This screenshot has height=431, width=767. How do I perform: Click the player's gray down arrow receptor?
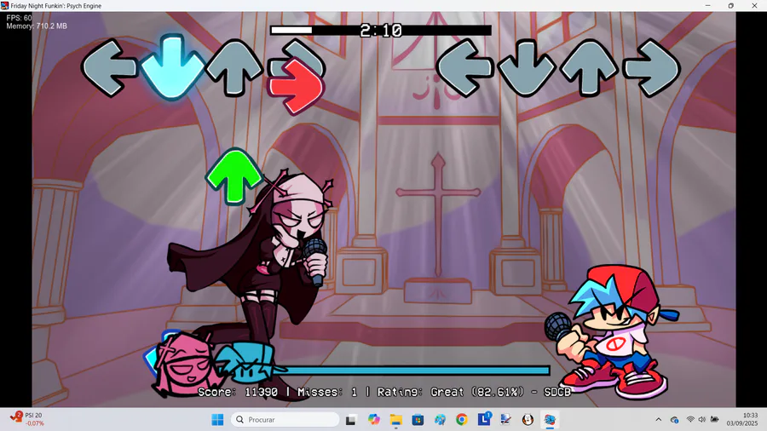point(527,68)
